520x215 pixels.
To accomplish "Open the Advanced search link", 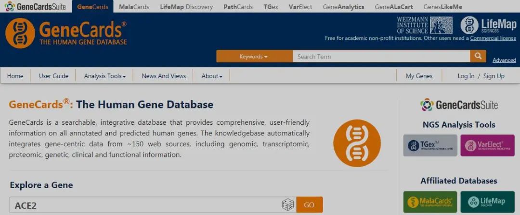I will [504, 60].
